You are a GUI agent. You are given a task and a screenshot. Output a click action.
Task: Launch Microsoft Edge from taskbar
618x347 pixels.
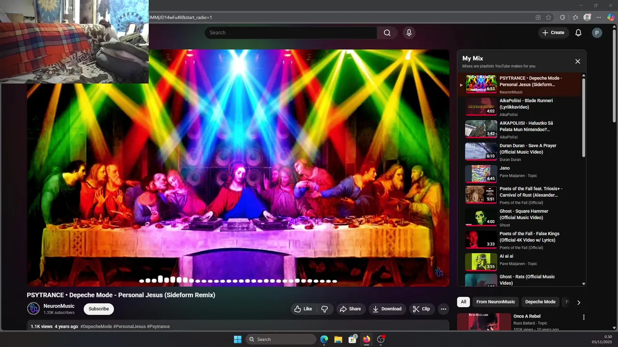[324, 339]
